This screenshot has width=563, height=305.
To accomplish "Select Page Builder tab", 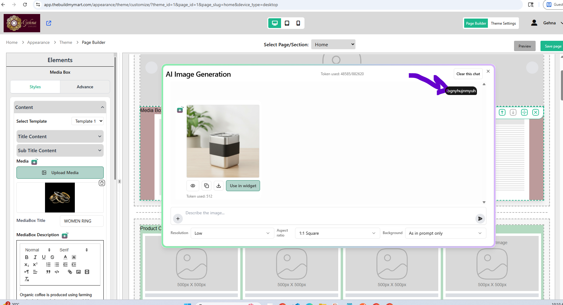I will point(476,23).
